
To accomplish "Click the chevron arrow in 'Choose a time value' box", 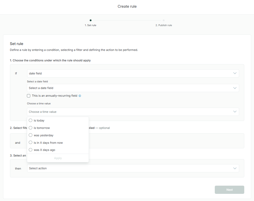I will 235,112.
